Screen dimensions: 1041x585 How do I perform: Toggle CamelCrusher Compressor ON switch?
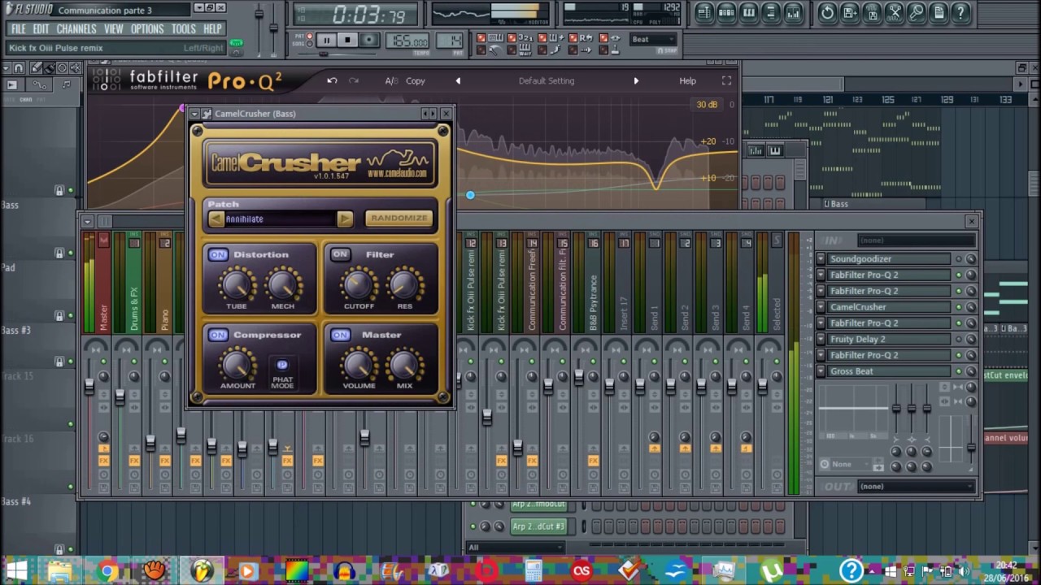pos(218,335)
